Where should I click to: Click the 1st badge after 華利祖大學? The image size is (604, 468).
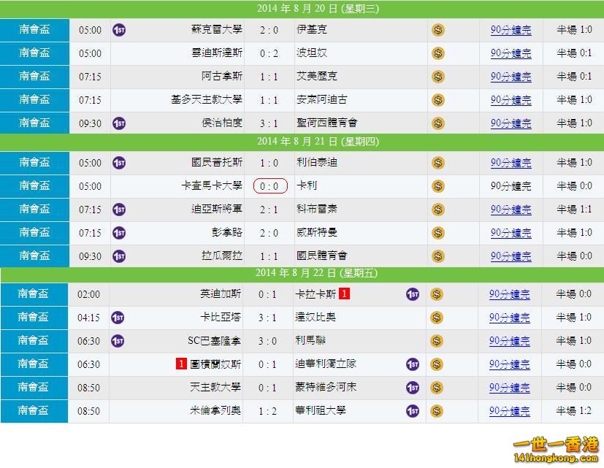tap(413, 411)
